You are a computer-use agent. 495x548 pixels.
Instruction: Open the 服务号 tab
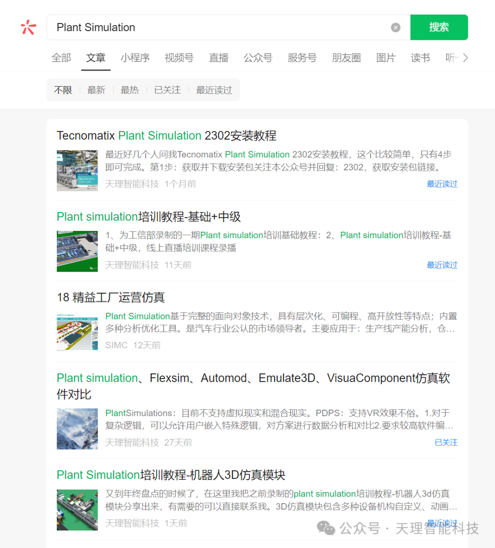(x=302, y=58)
